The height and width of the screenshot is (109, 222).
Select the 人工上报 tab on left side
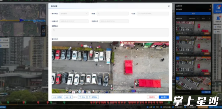click(5, 46)
